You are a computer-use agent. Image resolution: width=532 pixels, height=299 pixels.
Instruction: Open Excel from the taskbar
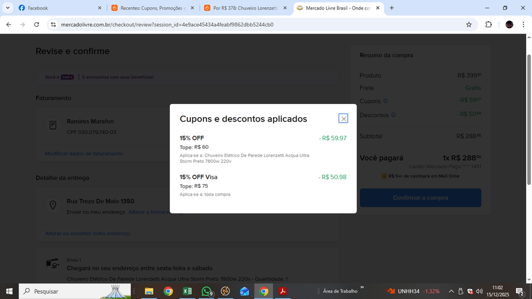tap(187, 291)
